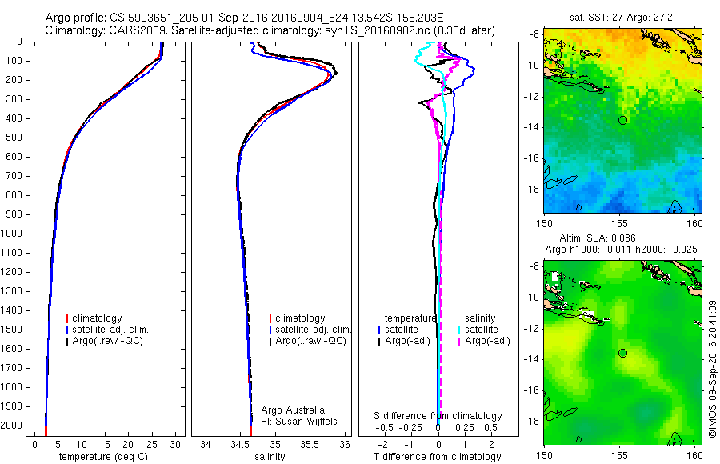The height and width of the screenshot is (464, 720).
Task: Click 'sat. SST: 27 Argo: 27.2' map title
Action: click(x=621, y=18)
